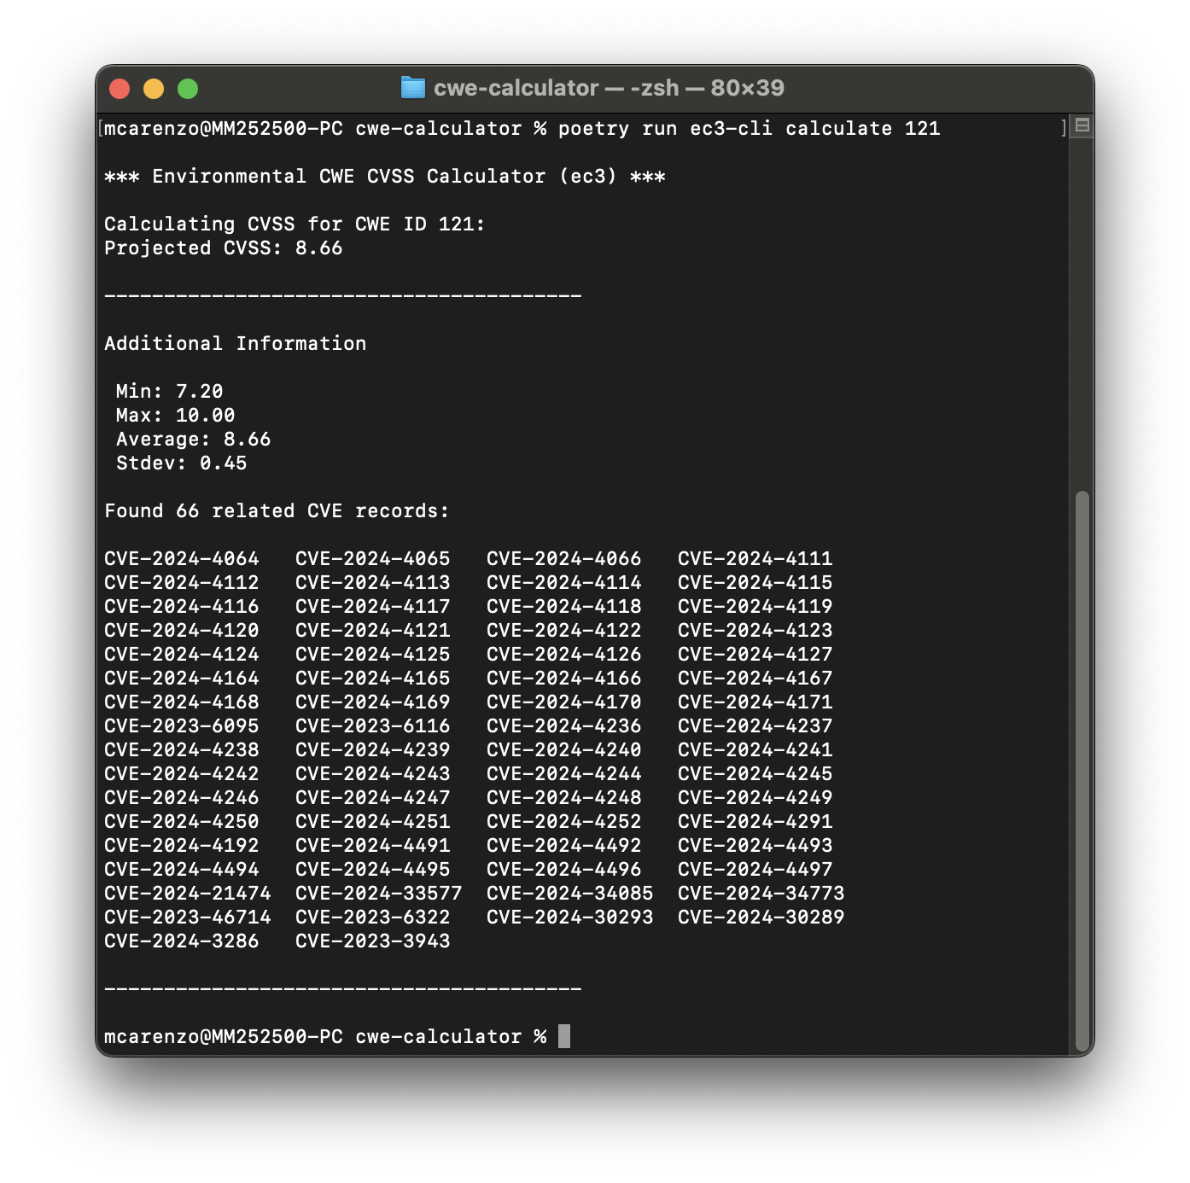
Task: Zoom the window using the green button
Action: pos(188,89)
